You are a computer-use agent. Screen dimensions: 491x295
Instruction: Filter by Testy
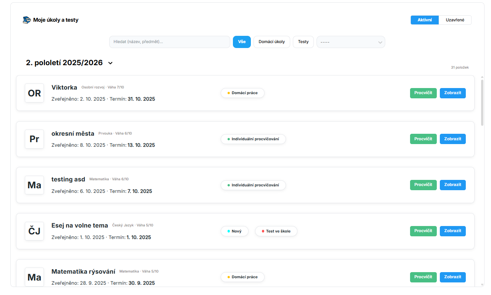(303, 42)
